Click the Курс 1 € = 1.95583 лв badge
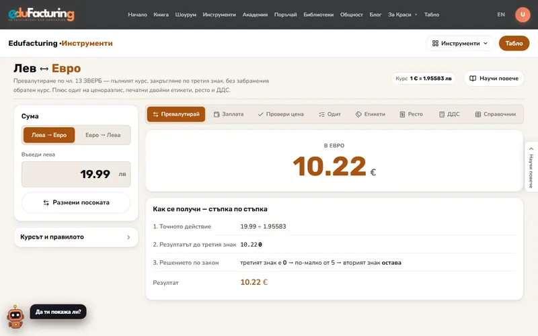 coord(424,78)
